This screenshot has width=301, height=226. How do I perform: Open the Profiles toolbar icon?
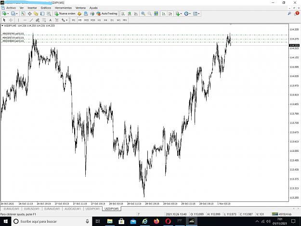pos(13,13)
